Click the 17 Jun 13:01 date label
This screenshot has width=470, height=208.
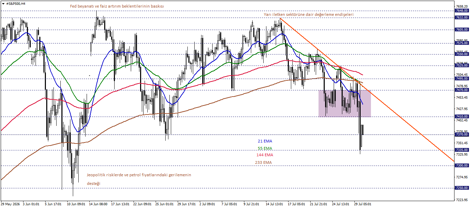pyautogui.click(x=120, y=204)
